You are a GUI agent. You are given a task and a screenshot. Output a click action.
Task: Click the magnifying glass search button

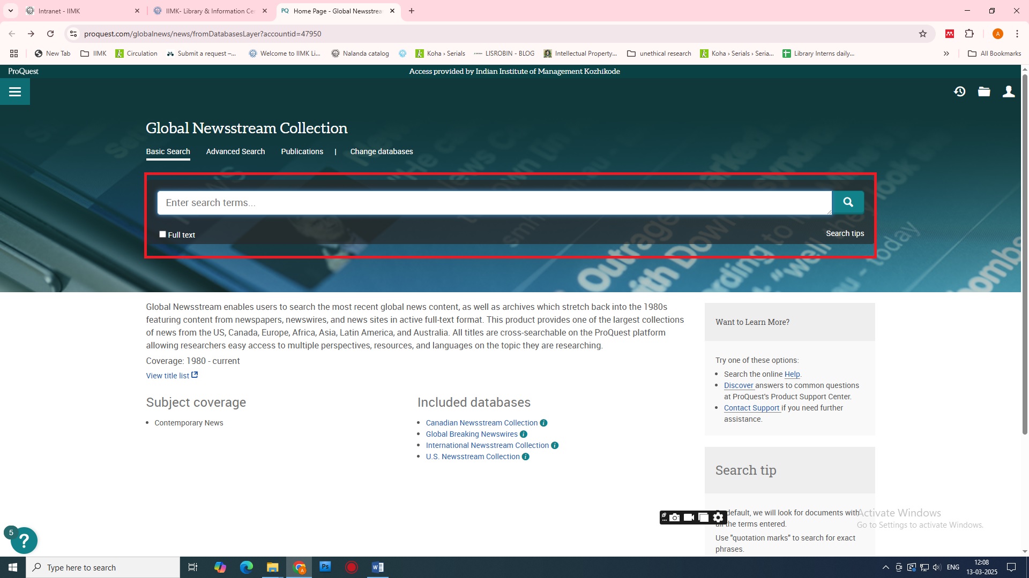pos(848,202)
